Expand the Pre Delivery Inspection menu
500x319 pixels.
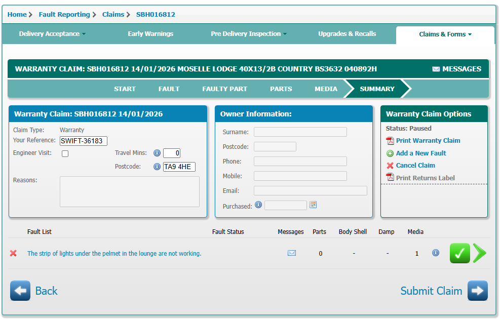click(248, 34)
